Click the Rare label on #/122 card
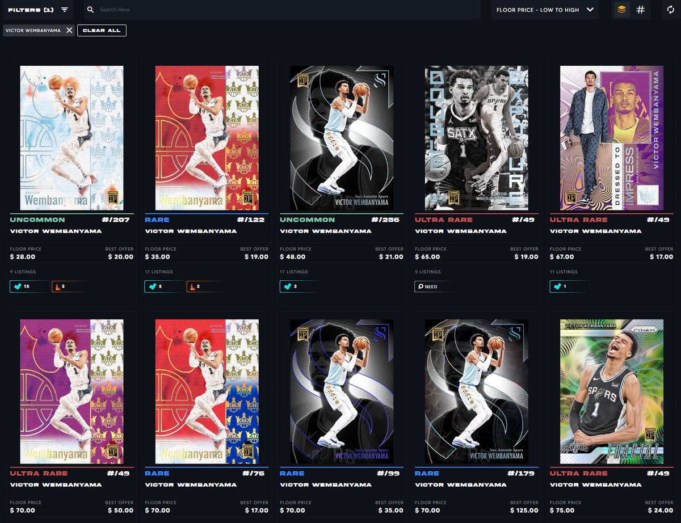681x523 pixels. 157,220
